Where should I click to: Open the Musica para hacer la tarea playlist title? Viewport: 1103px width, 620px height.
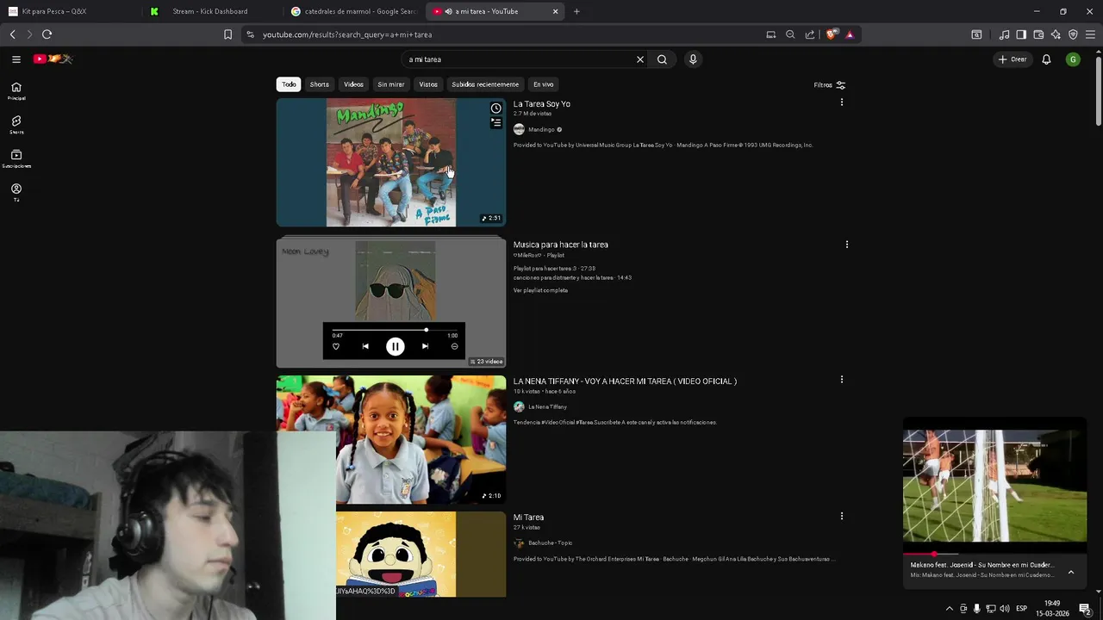(561, 245)
